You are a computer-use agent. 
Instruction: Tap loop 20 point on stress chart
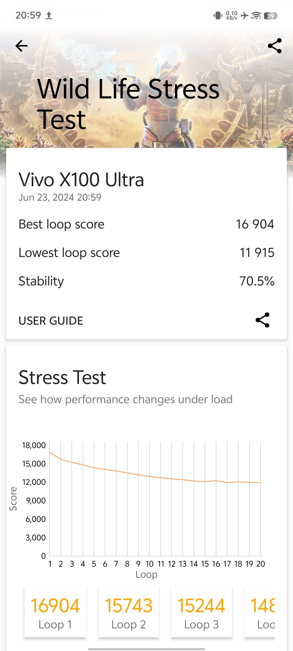click(260, 483)
